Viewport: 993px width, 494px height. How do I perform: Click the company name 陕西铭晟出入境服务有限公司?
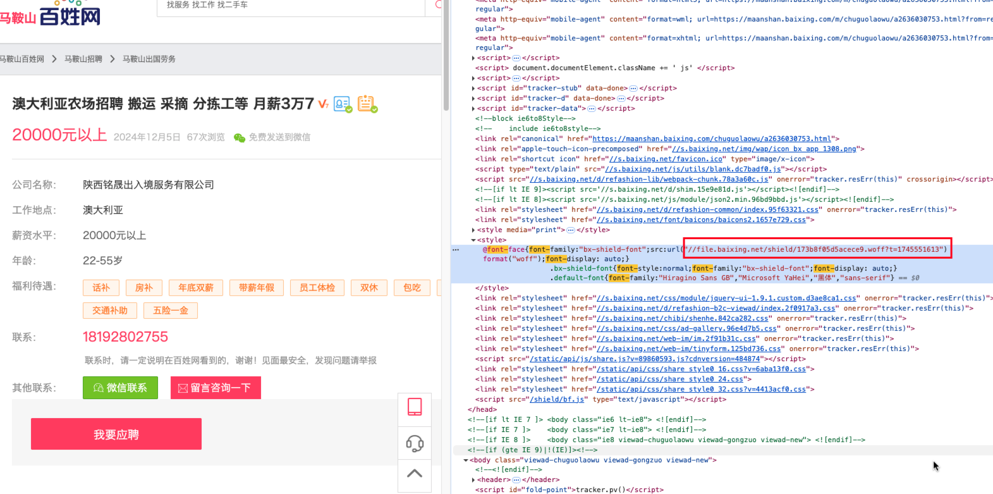[149, 185]
